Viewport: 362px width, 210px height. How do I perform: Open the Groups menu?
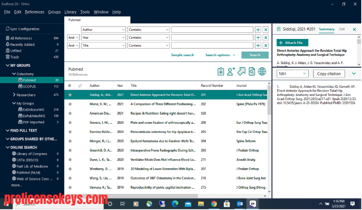point(54,12)
